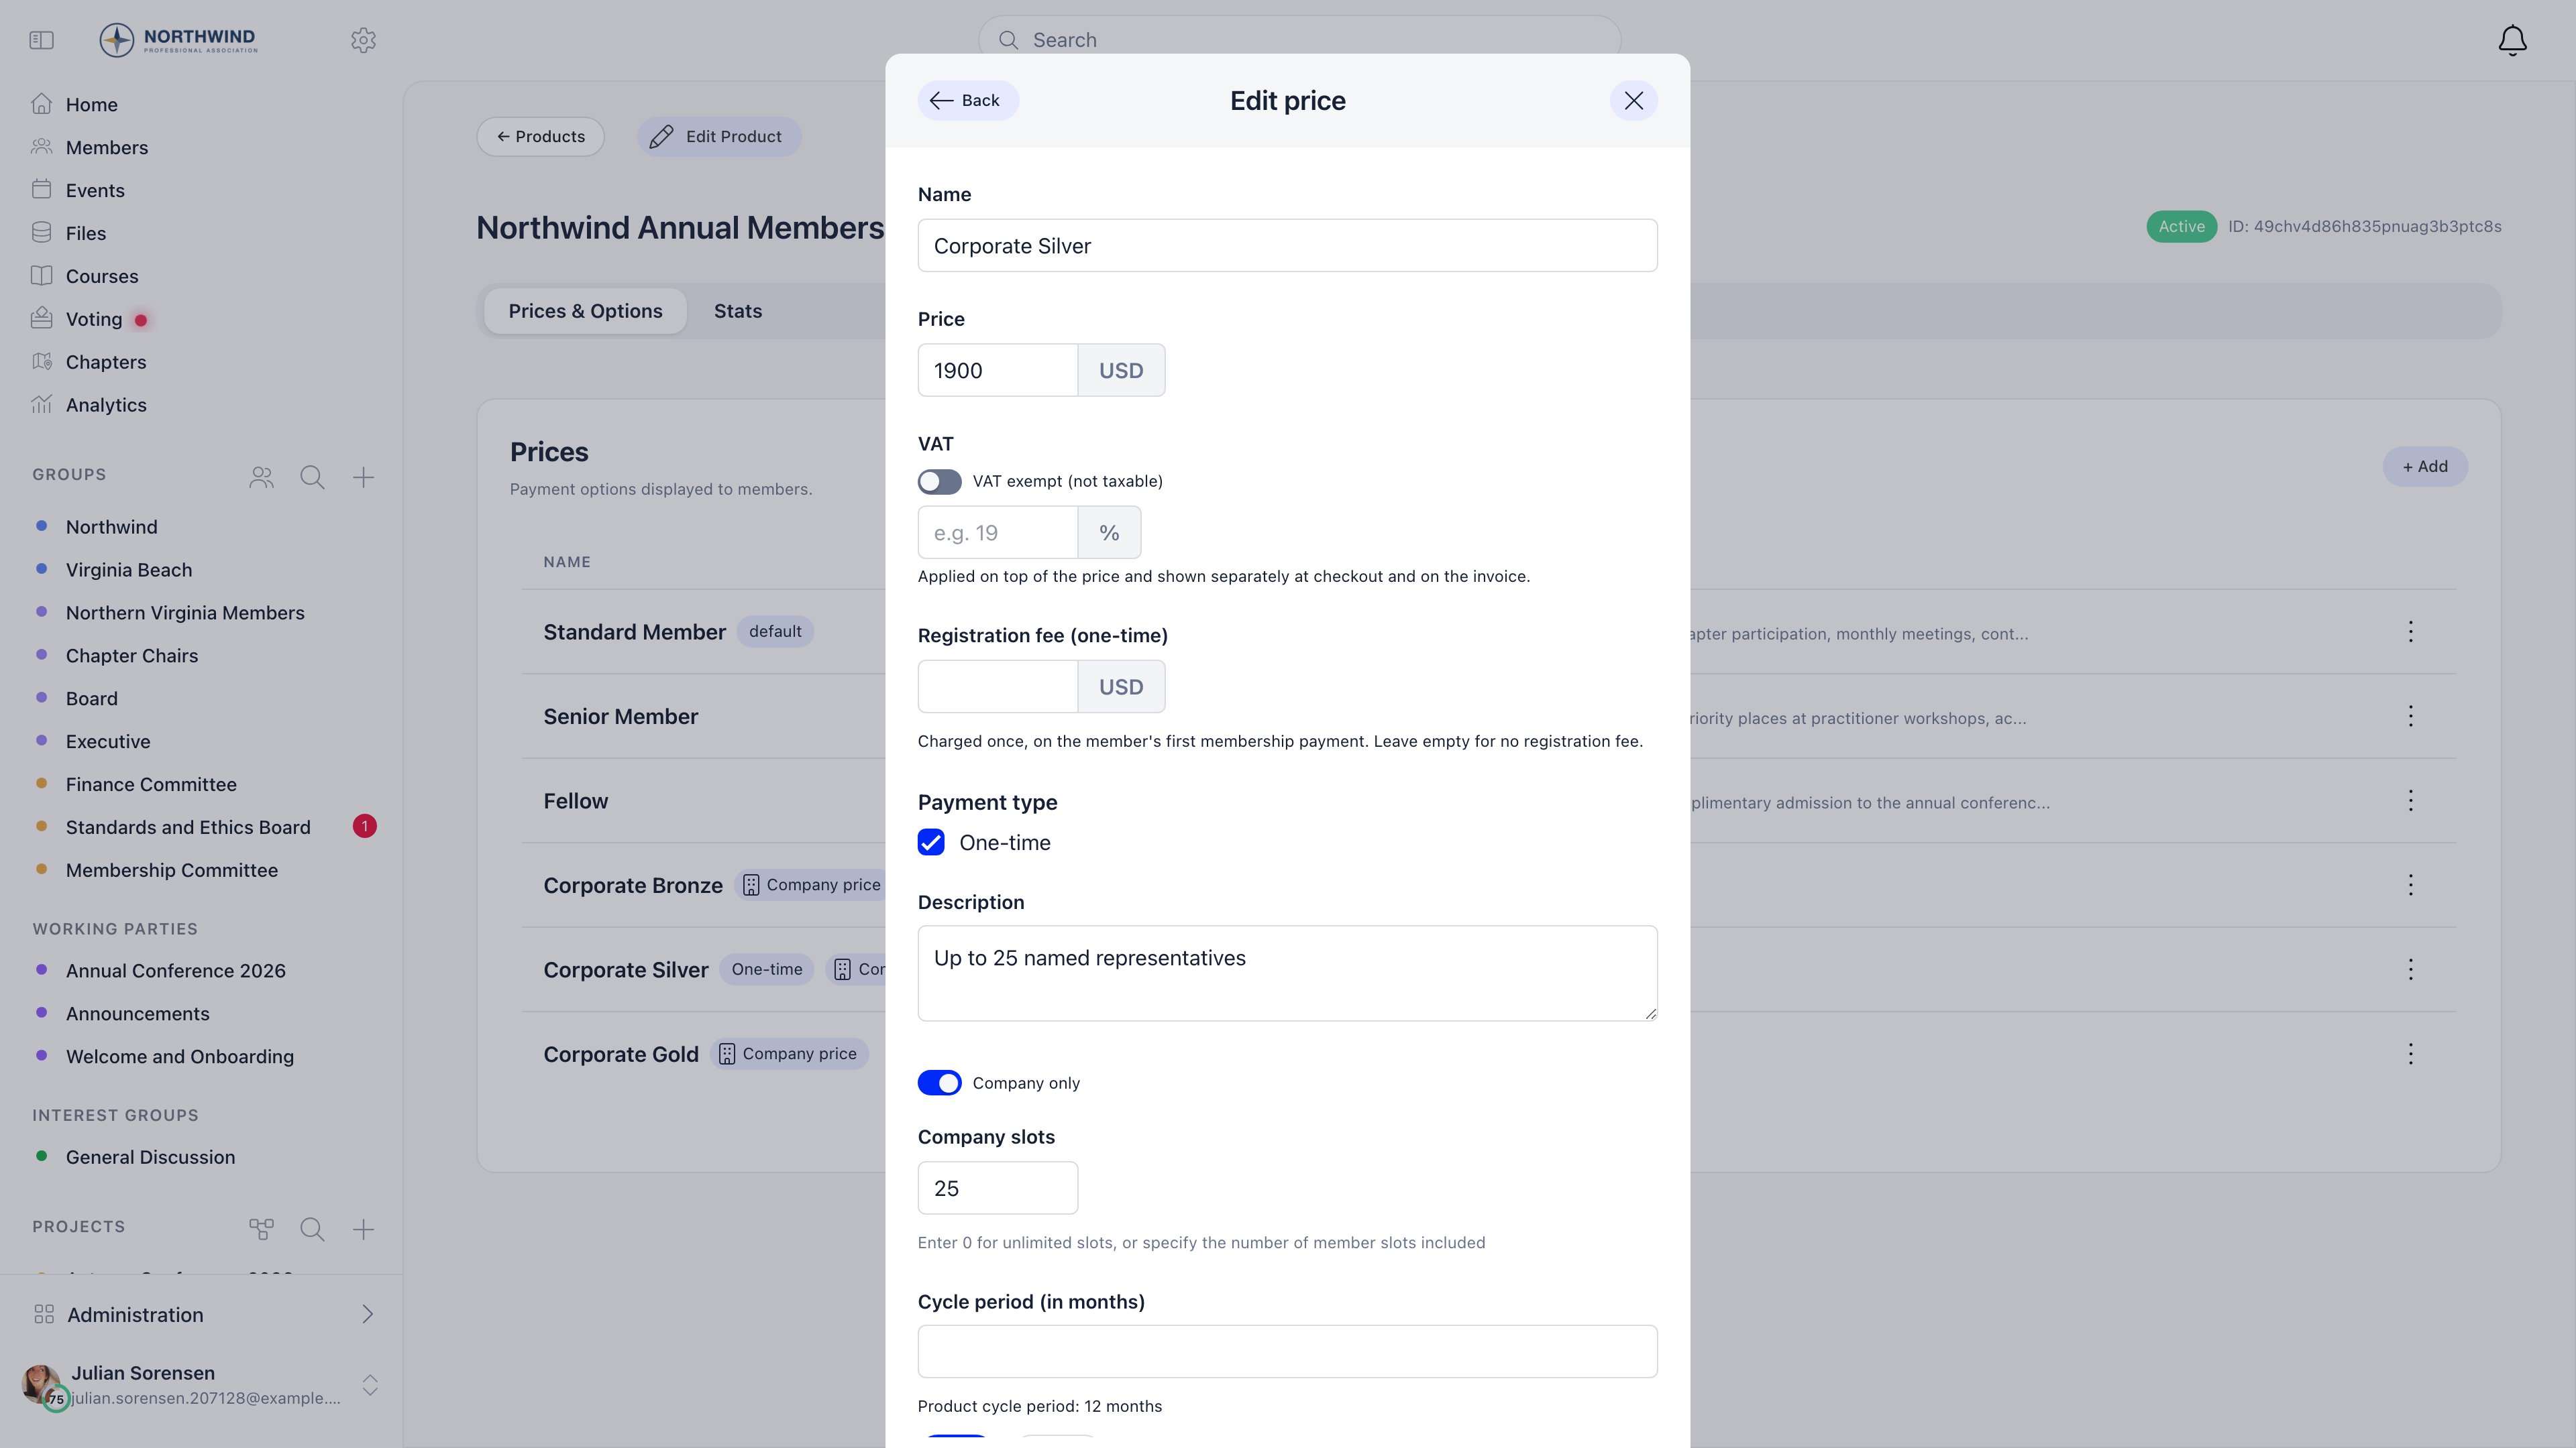Uncheck the One-time payment type checkbox

pos(931,843)
